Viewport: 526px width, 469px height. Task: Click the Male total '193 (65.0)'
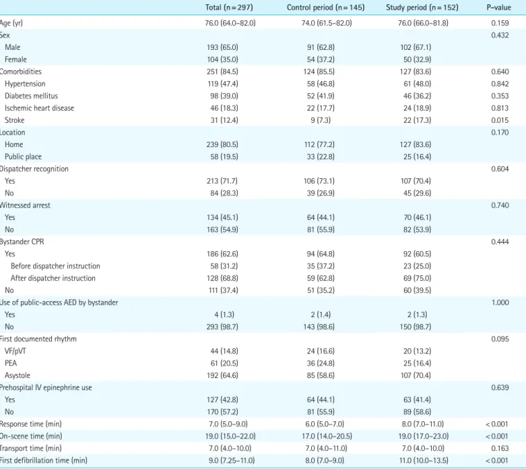(222, 47)
